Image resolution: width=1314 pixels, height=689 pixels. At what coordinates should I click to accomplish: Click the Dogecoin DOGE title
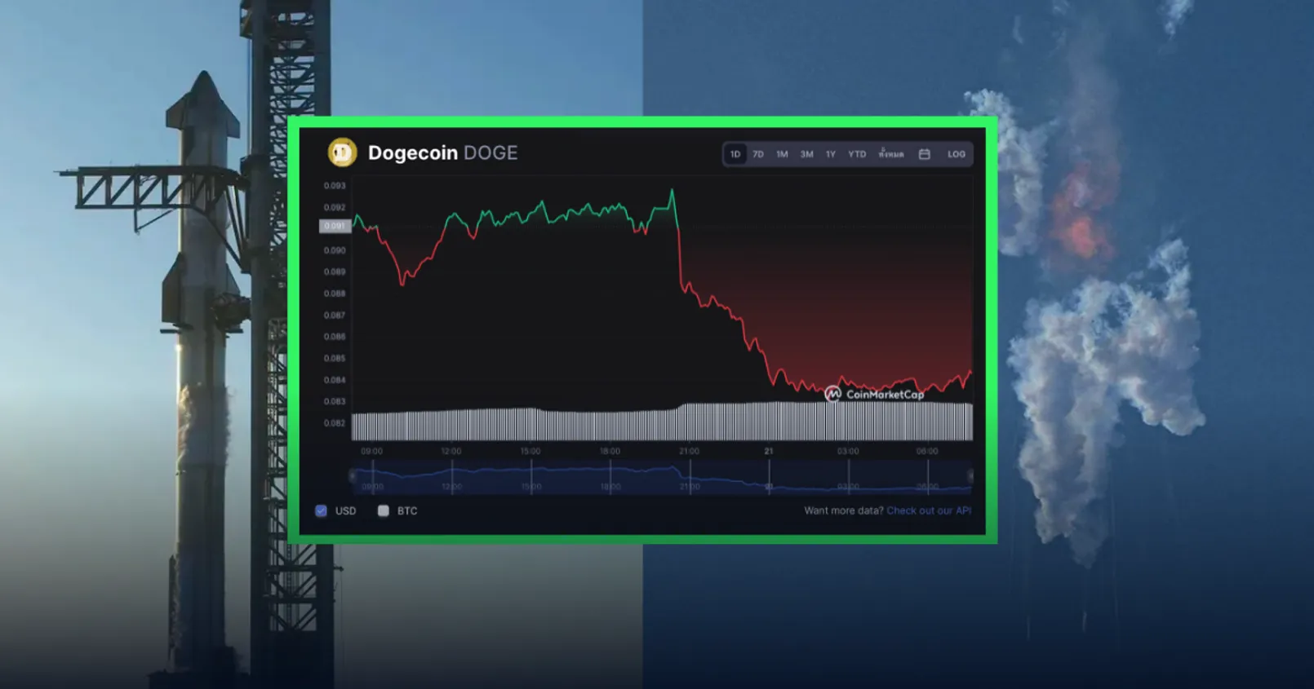(x=442, y=152)
